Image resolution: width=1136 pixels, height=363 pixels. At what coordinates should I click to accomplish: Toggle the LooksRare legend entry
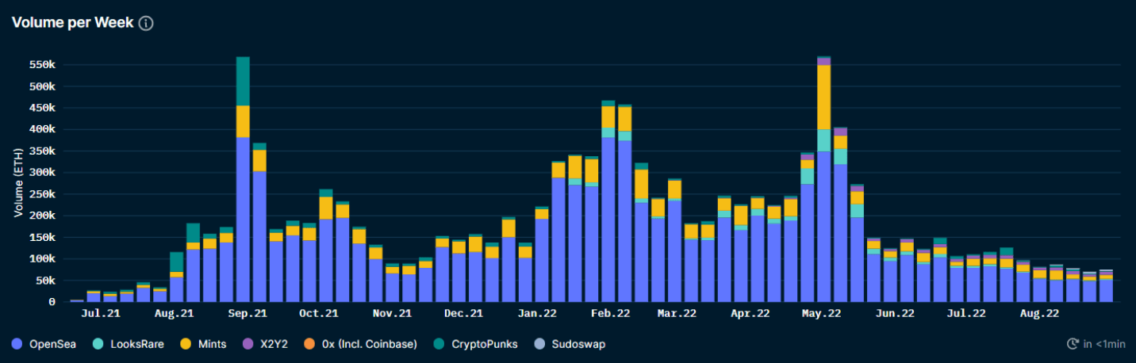pyautogui.click(x=127, y=344)
